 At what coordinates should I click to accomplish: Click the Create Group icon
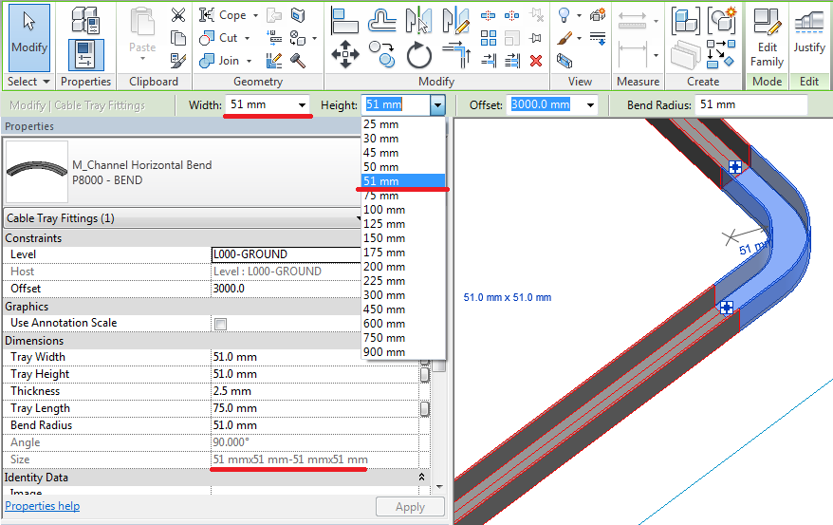(721, 21)
